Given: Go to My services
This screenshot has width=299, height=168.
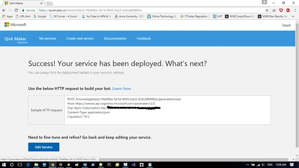Looking at the screenshot, I should coord(47,38).
